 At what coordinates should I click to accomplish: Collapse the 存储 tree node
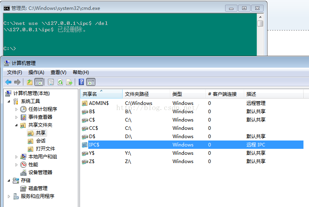(x=9, y=180)
